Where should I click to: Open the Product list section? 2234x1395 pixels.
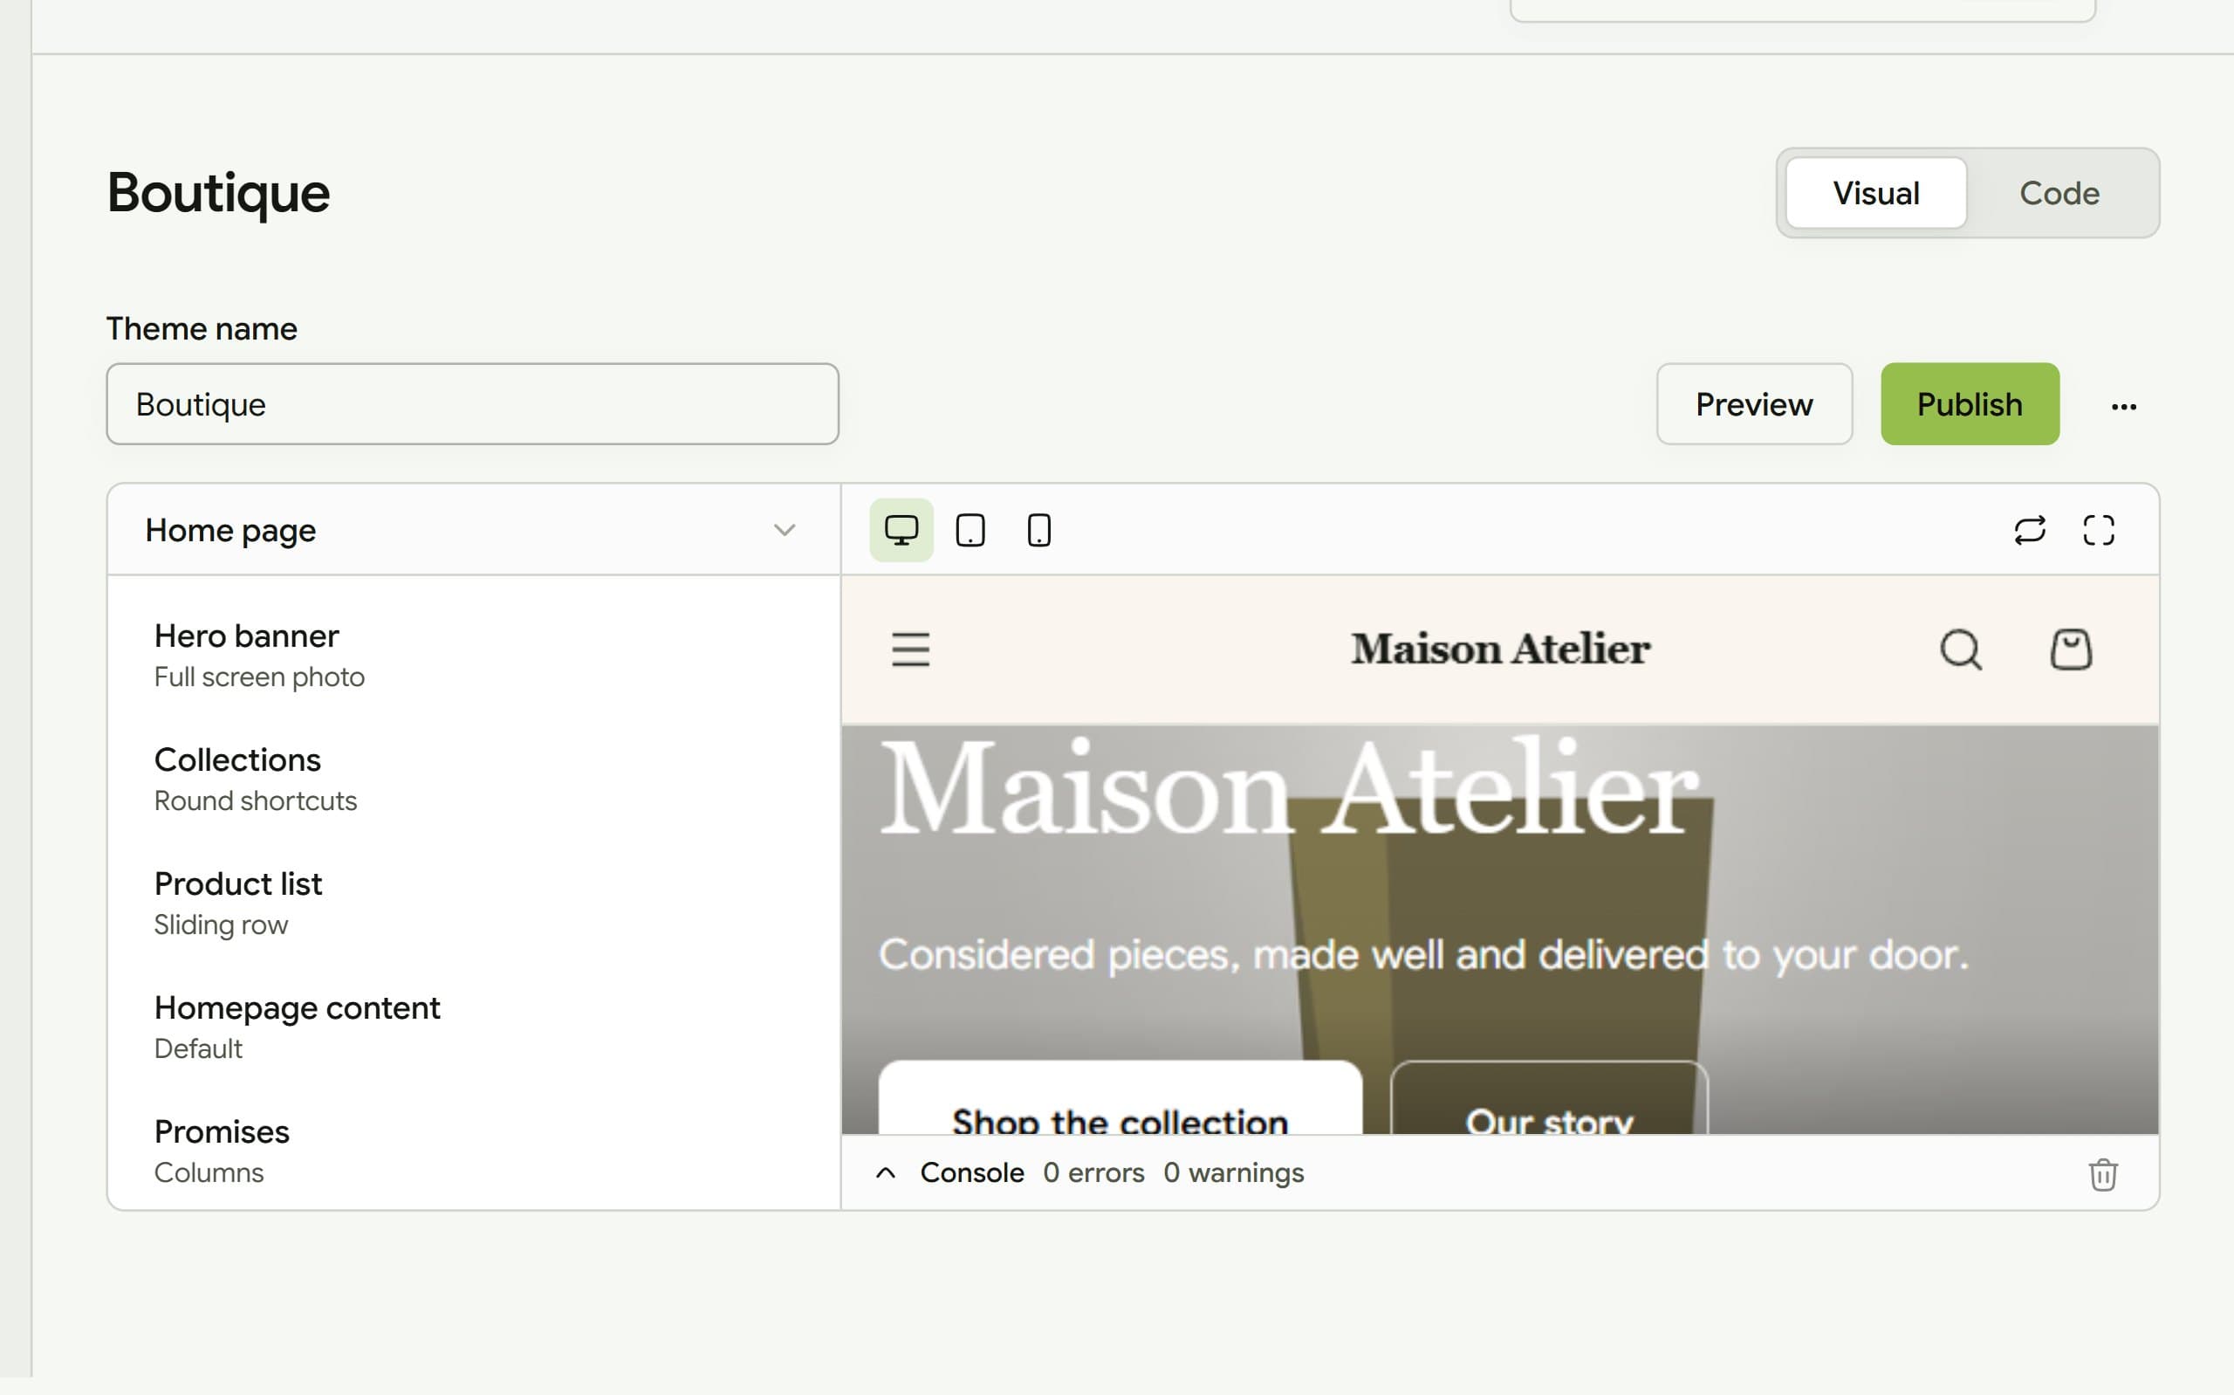click(473, 904)
